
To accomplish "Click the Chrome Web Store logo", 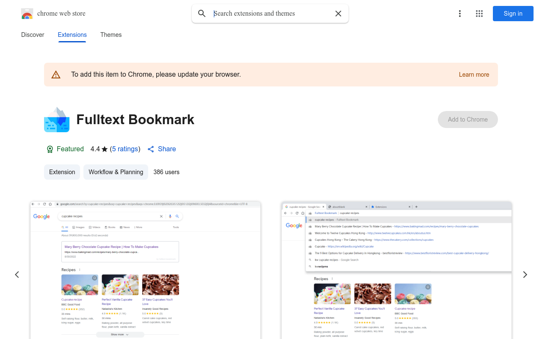I will (x=27, y=14).
